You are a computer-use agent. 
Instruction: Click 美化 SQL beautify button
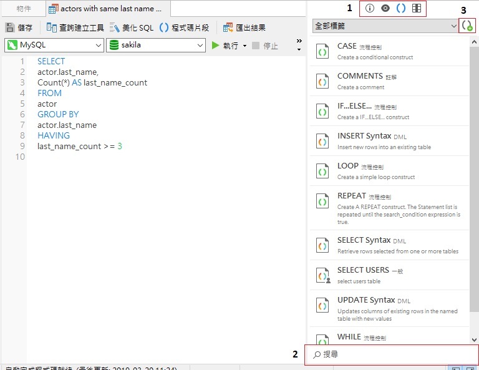[132, 27]
